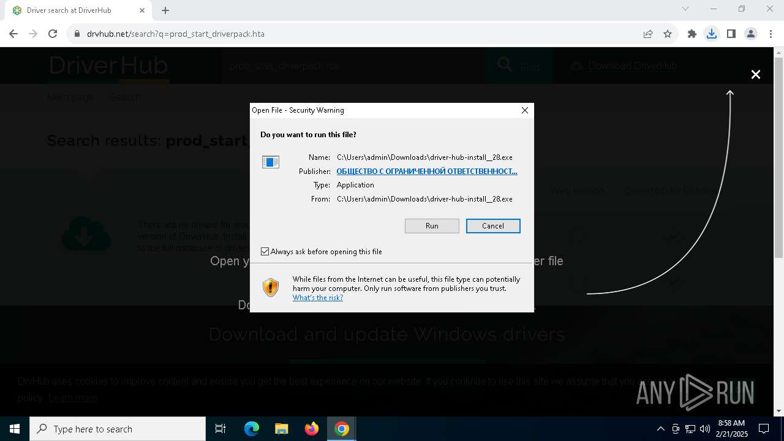Screen dimensions: 784x441
Task: Dismiss the download overlay with white X
Action: pyautogui.click(x=756, y=74)
